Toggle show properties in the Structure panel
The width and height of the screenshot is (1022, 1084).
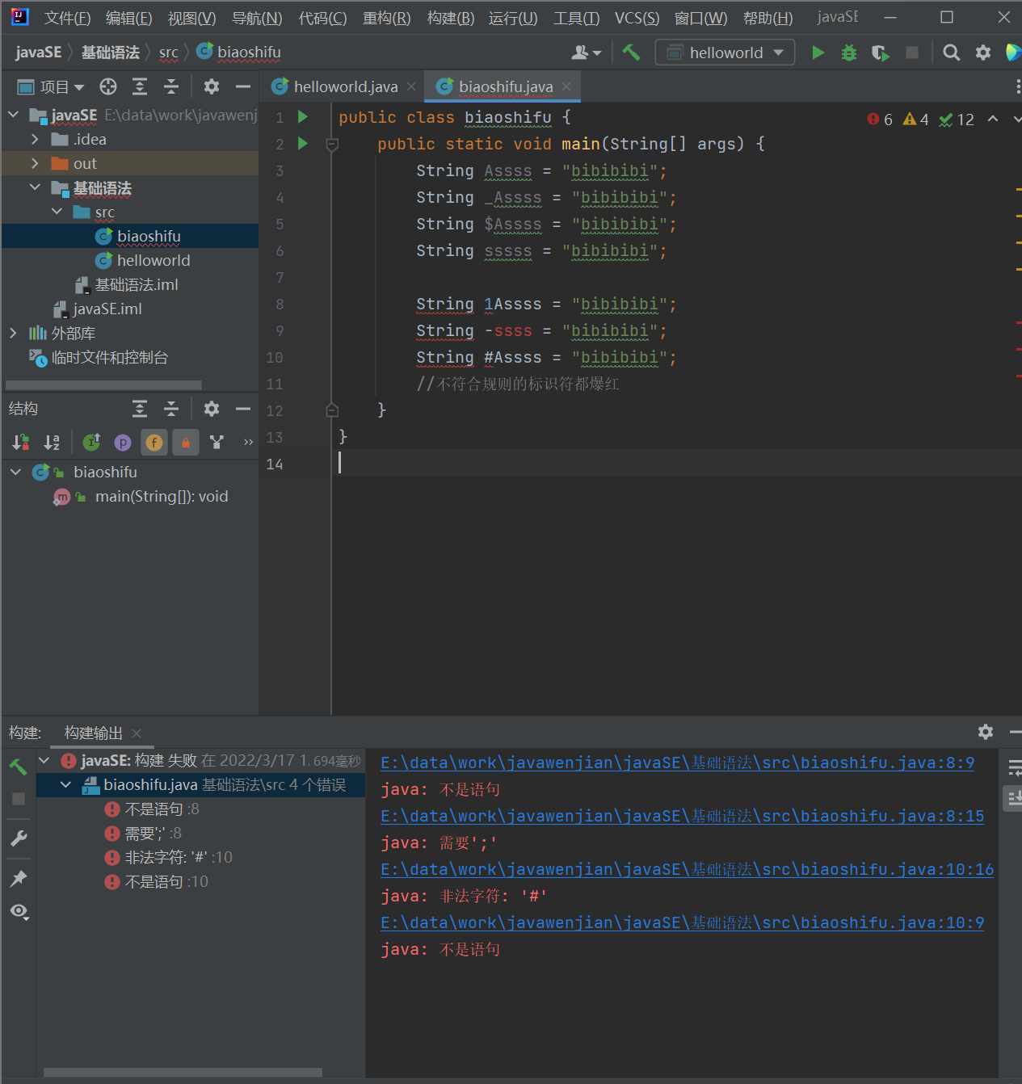(x=122, y=442)
